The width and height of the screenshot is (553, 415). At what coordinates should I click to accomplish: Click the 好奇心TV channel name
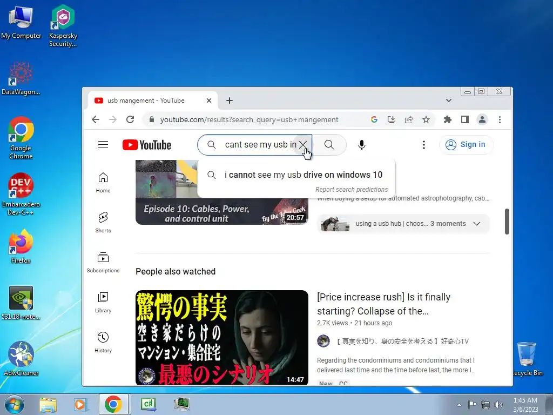pyautogui.click(x=402, y=342)
